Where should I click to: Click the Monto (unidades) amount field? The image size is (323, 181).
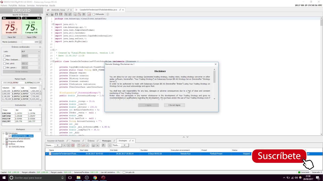point(30,42)
